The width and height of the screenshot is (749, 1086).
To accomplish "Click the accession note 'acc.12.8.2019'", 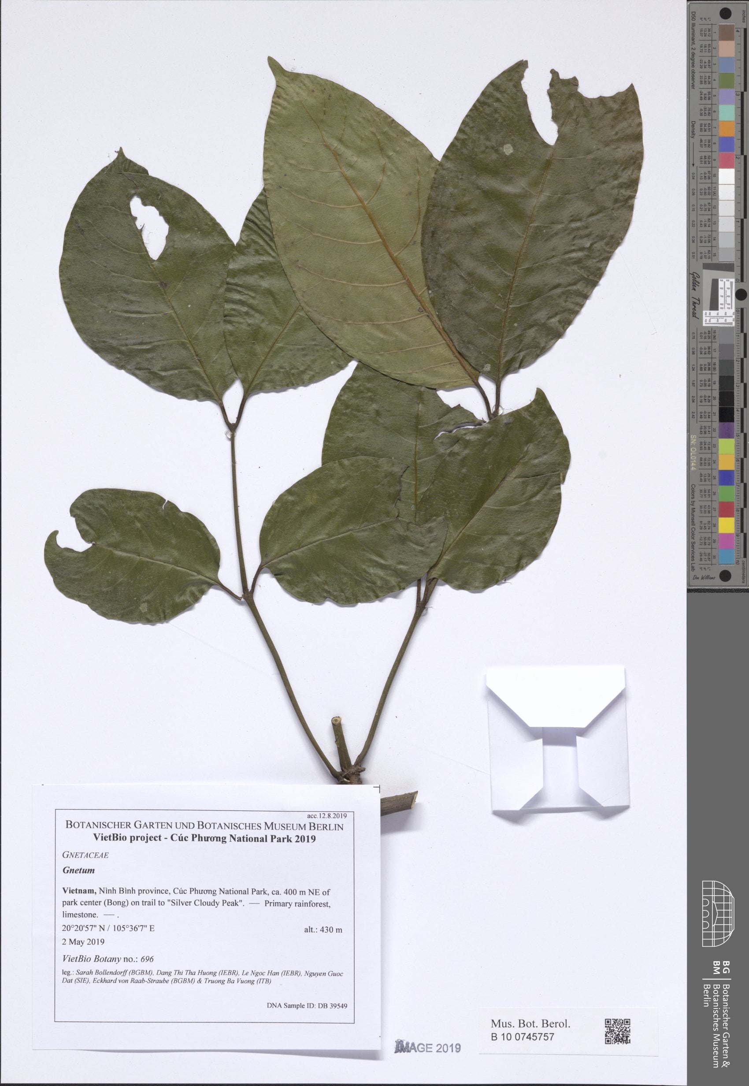I will (x=326, y=816).
